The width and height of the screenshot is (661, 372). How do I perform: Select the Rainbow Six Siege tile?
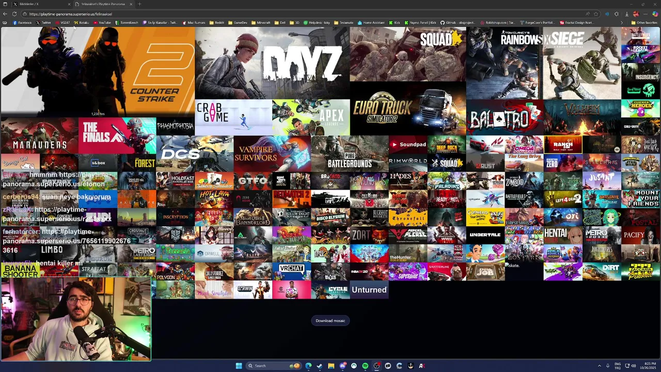click(x=543, y=63)
